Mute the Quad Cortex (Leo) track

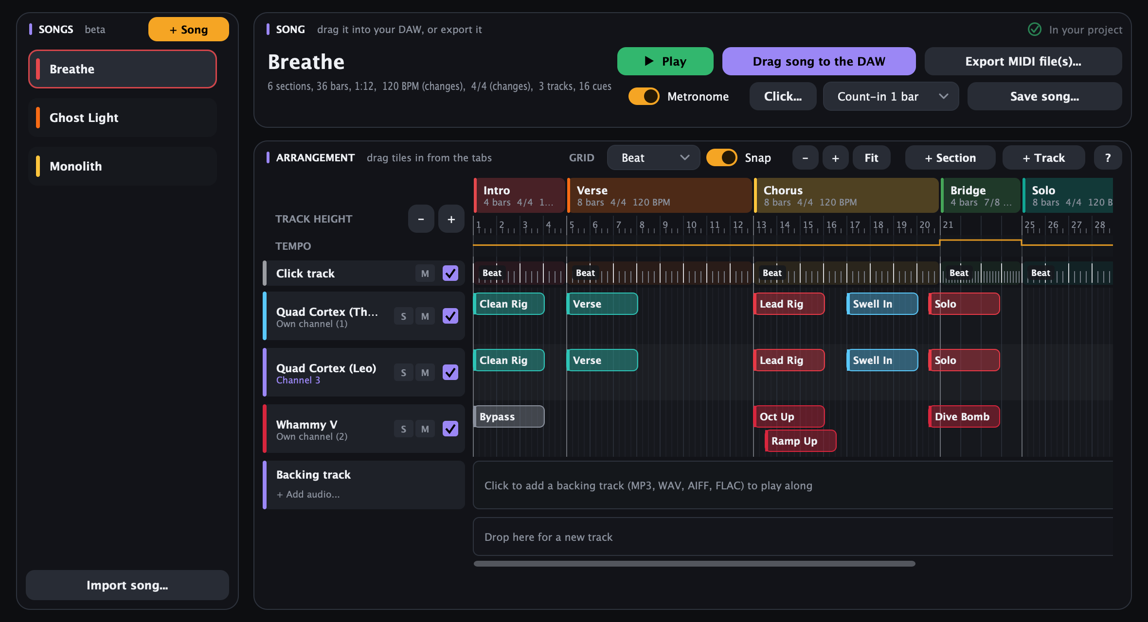[425, 372]
